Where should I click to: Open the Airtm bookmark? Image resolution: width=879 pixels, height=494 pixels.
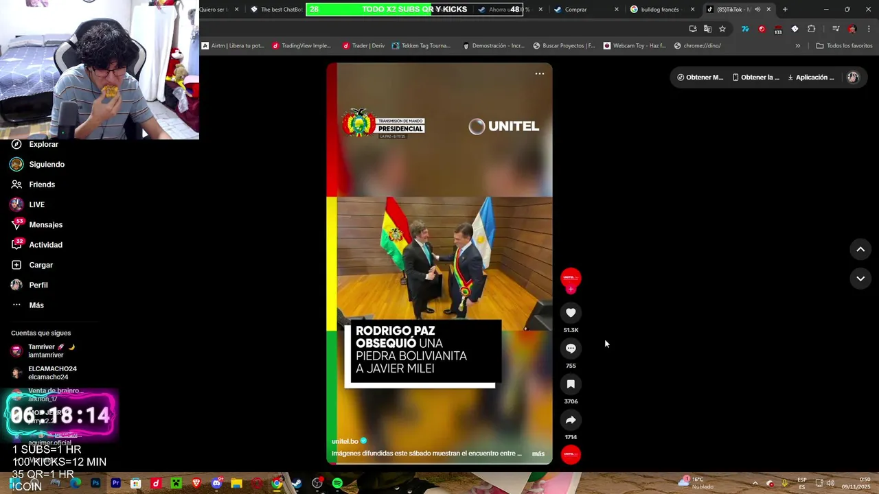point(233,46)
